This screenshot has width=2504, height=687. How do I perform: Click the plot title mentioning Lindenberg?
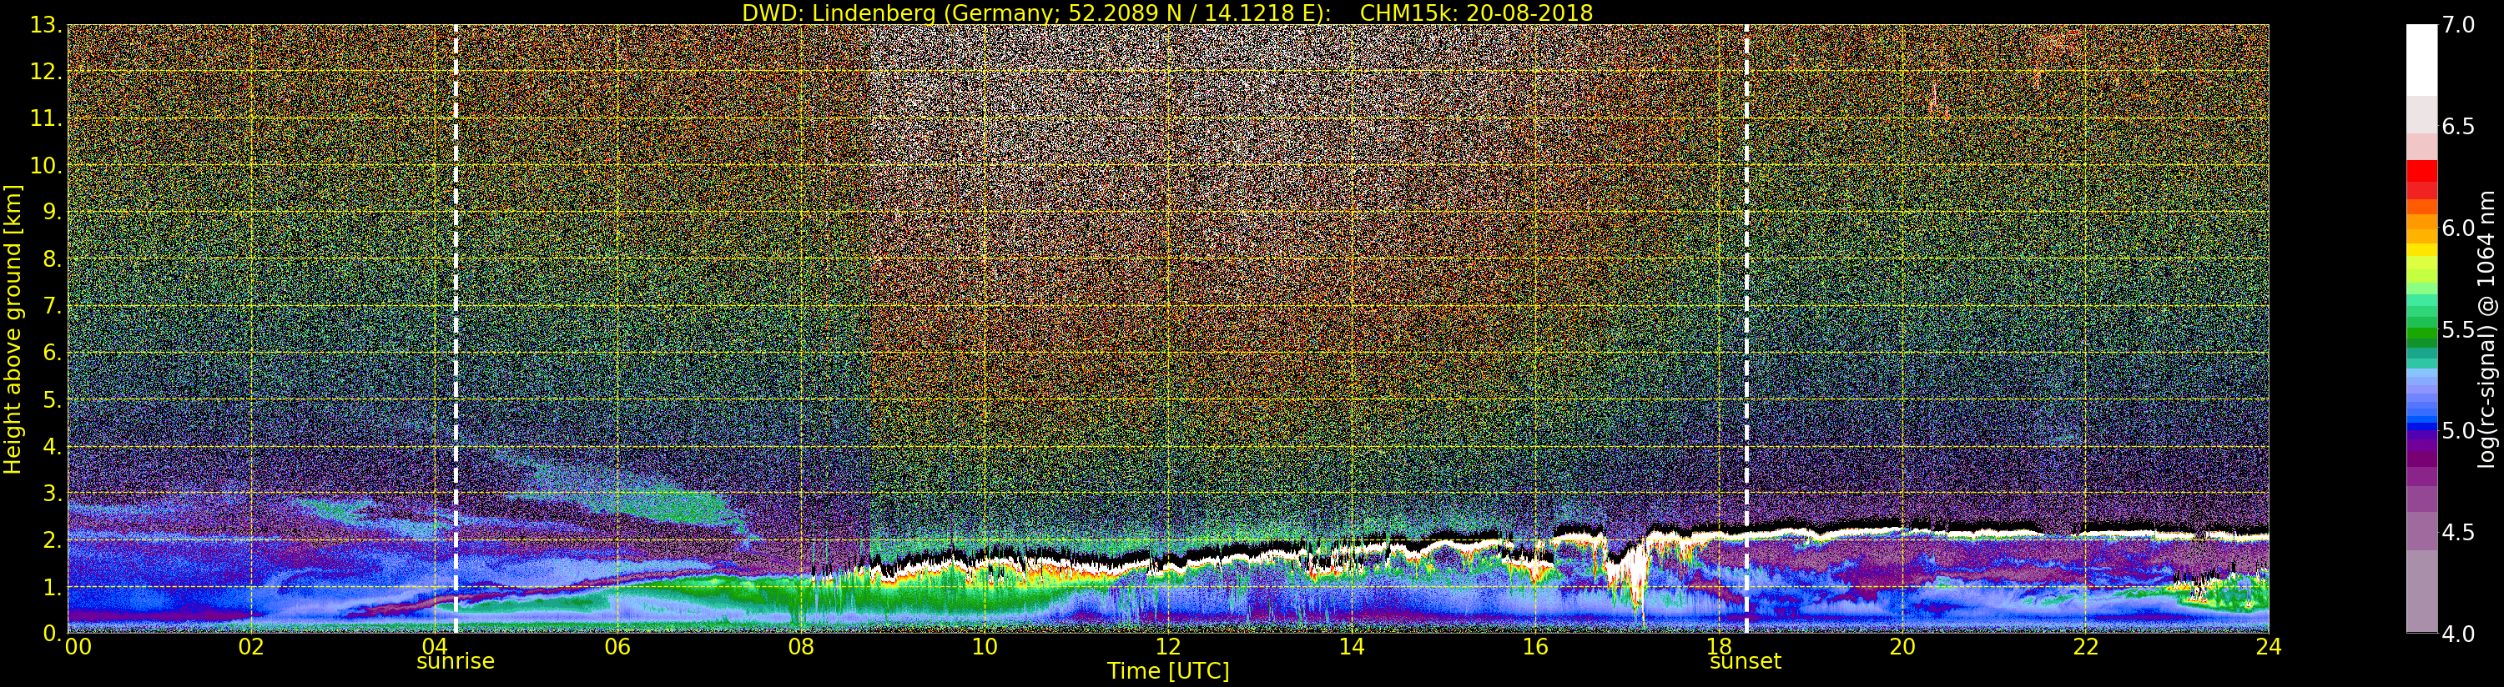tap(1167, 13)
